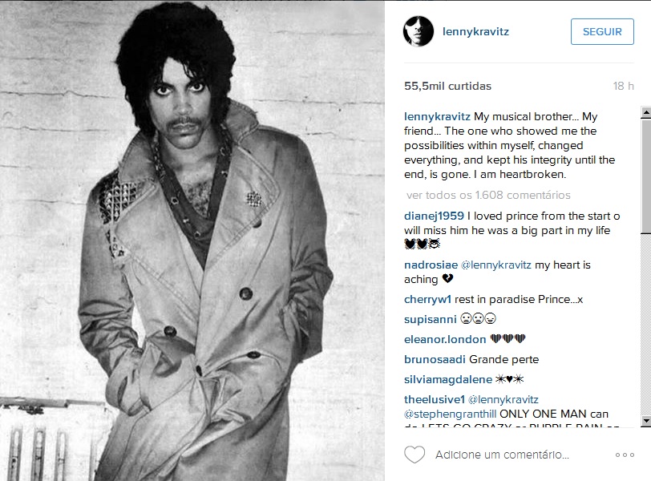
Task: Follow lennykravitz with the SEGUIR button
Action: 602,31
